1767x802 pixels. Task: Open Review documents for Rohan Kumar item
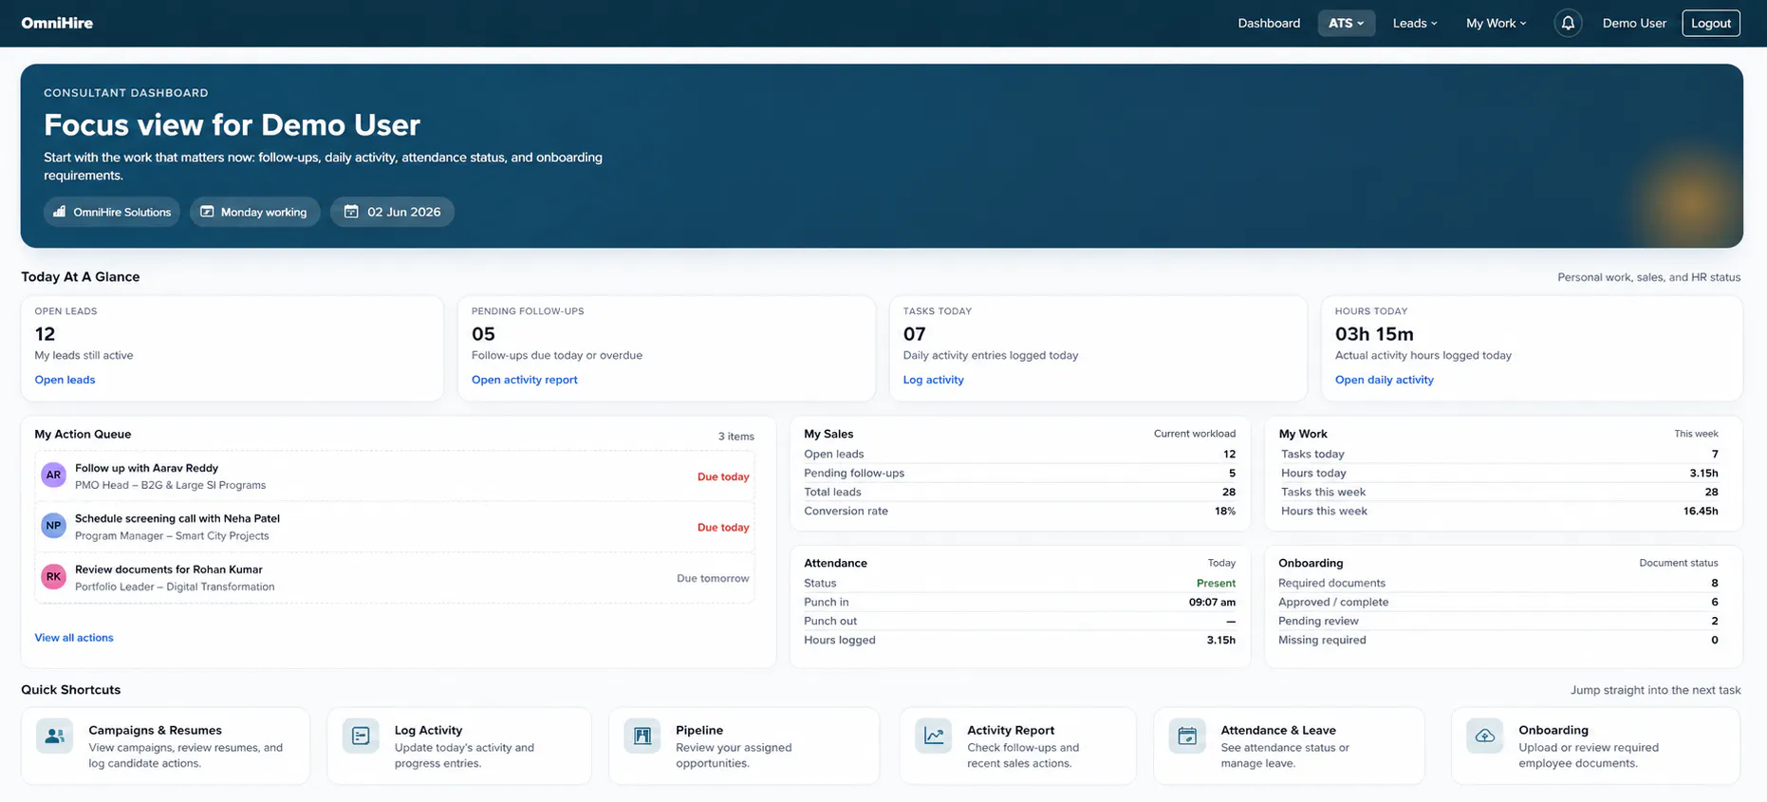(395, 577)
